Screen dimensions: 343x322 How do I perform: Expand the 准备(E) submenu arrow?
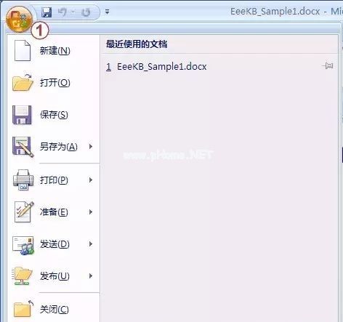tap(91, 212)
